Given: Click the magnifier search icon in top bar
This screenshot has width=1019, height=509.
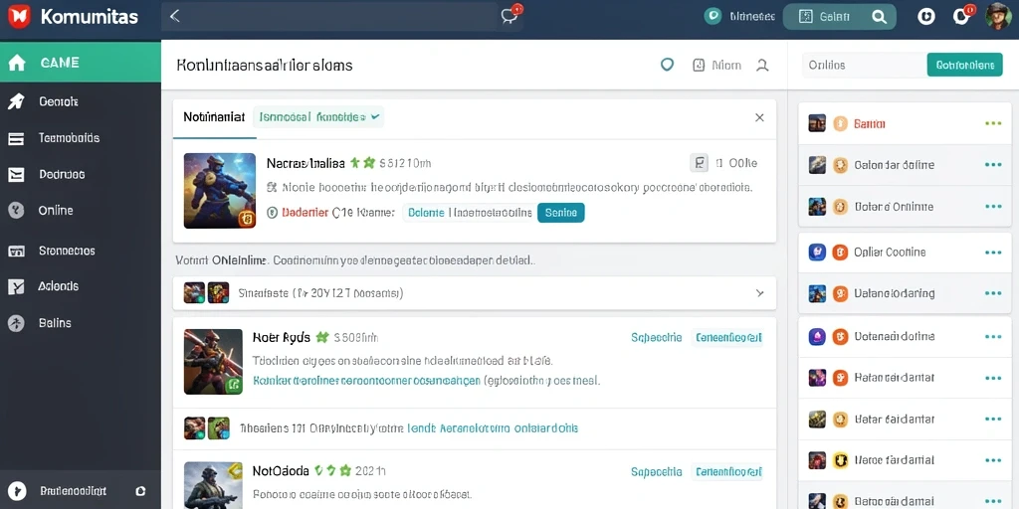Looking at the screenshot, I should pos(879,17).
